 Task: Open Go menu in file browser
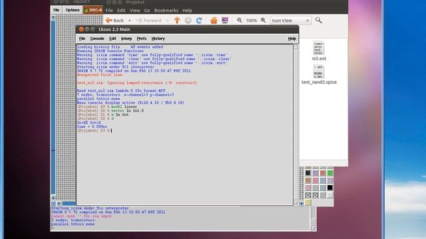click(147, 11)
